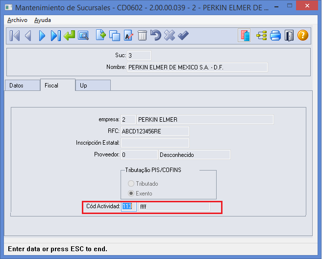Viewport: 322px width, 259px height.
Task: Click the Suc field with 3
Action: click(139, 56)
